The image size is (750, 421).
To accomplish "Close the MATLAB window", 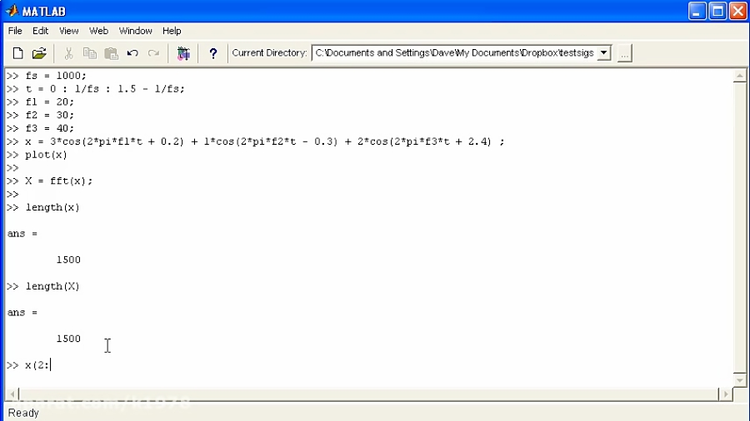I will pos(738,11).
